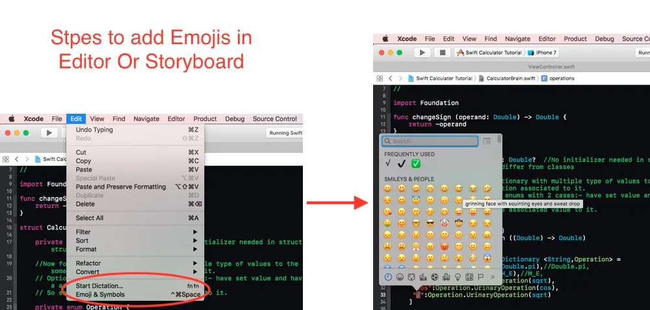Screen dimensions: 650x310
Task: Open Apple menu in left window
Action: pos(12,118)
